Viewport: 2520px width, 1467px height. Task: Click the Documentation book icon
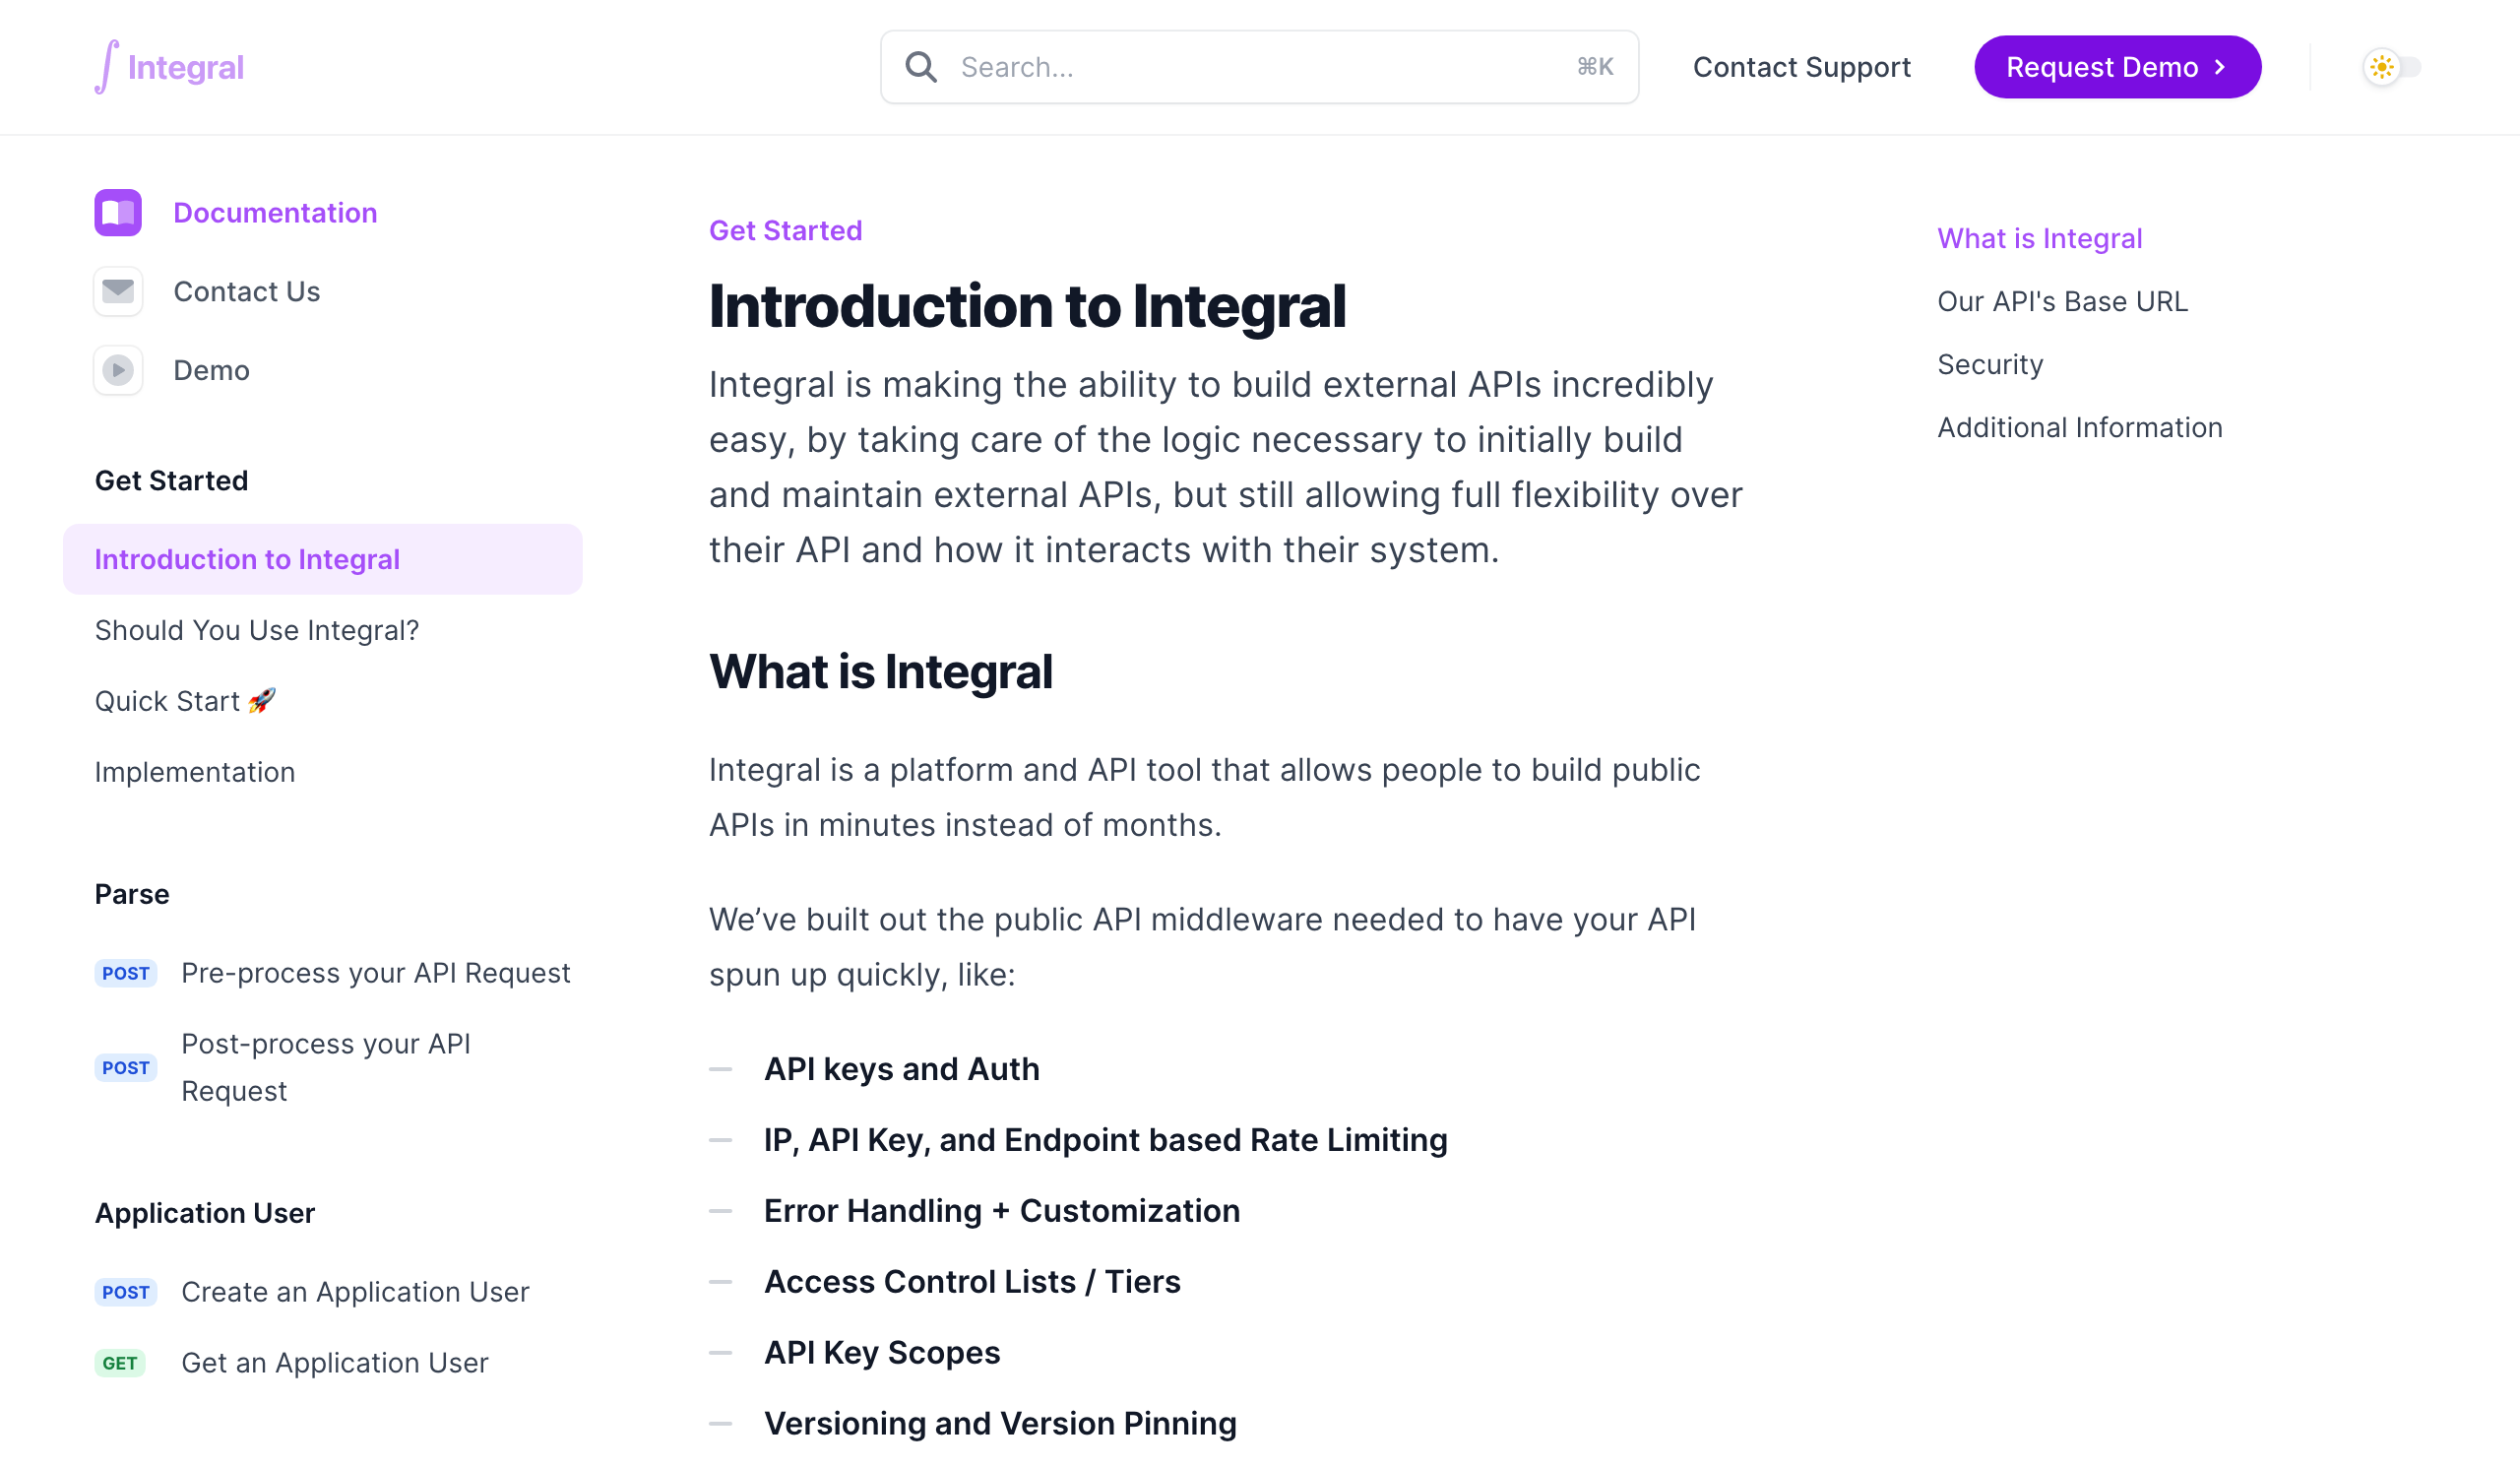pyautogui.click(x=118, y=213)
